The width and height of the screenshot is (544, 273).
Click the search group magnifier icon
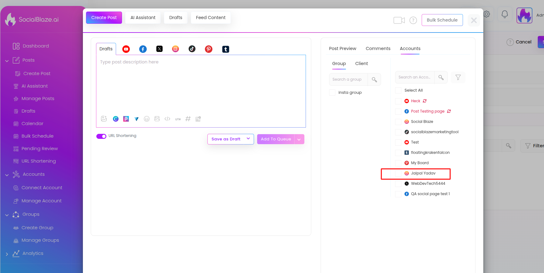[x=374, y=79]
